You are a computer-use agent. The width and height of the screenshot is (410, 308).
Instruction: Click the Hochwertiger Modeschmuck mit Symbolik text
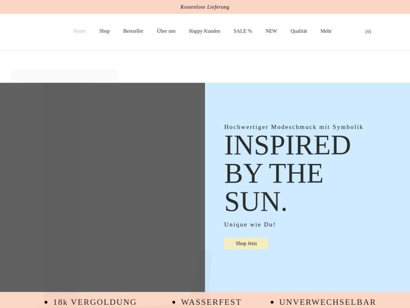click(x=293, y=127)
